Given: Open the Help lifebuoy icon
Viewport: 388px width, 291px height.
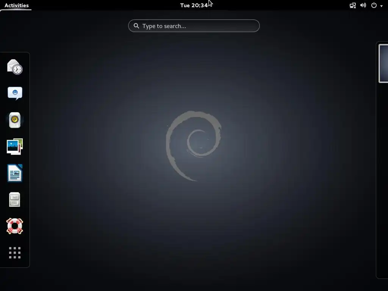Looking at the screenshot, I should 15,226.
